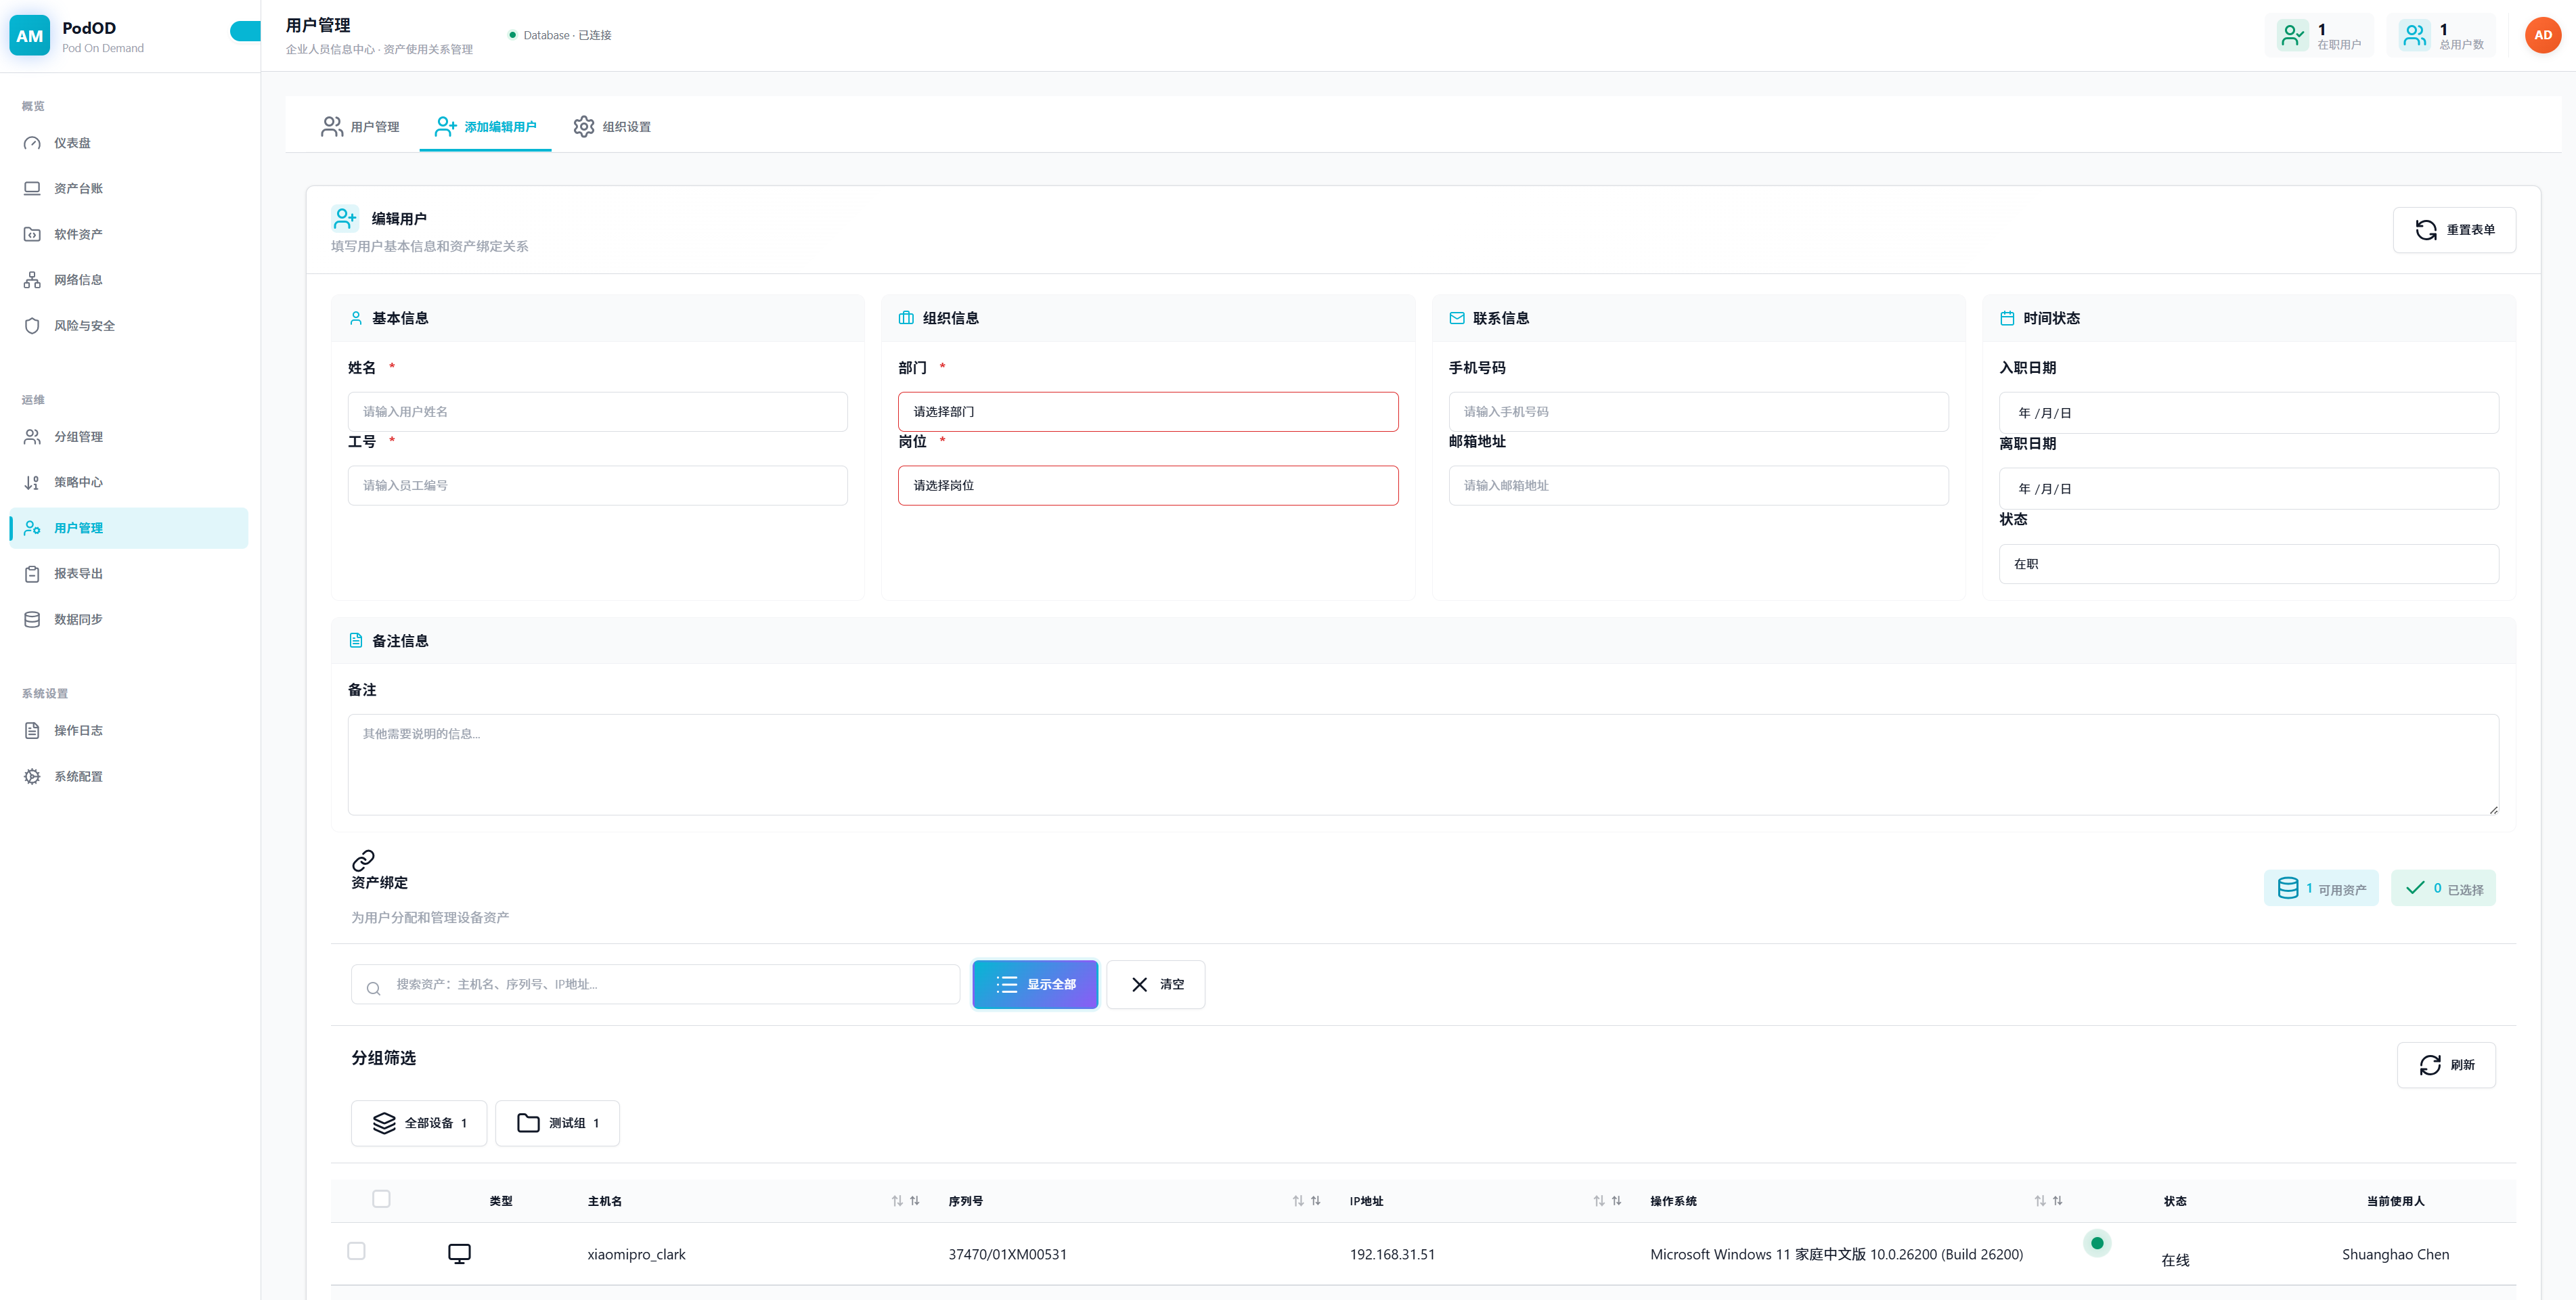Click the 策略中心 sidebar icon
The image size is (2576, 1300).
[32, 483]
